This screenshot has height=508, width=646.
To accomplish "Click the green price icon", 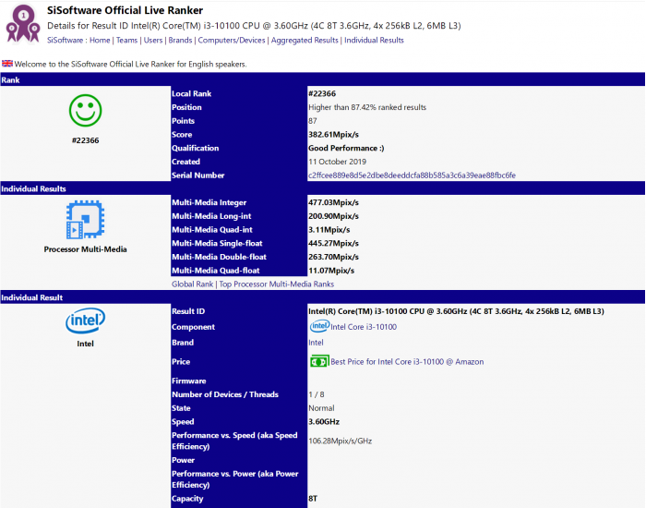I will pos(318,361).
